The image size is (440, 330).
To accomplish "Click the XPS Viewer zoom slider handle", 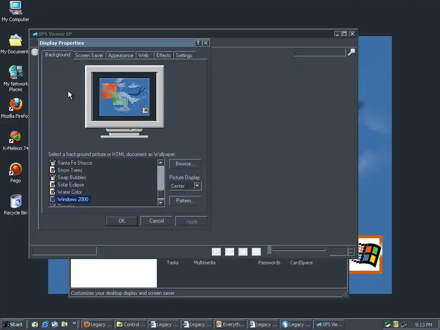I will 270,250.
